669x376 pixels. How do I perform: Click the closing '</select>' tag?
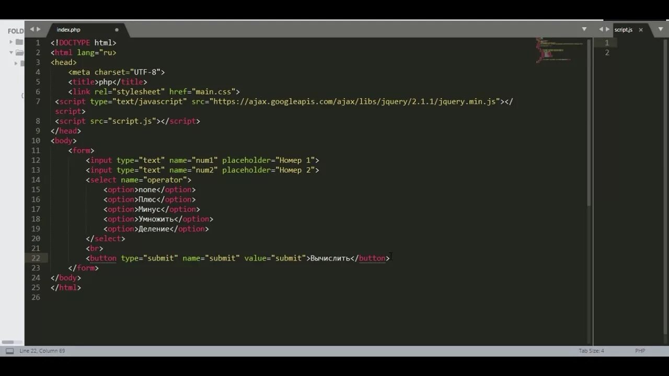coord(106,239)
